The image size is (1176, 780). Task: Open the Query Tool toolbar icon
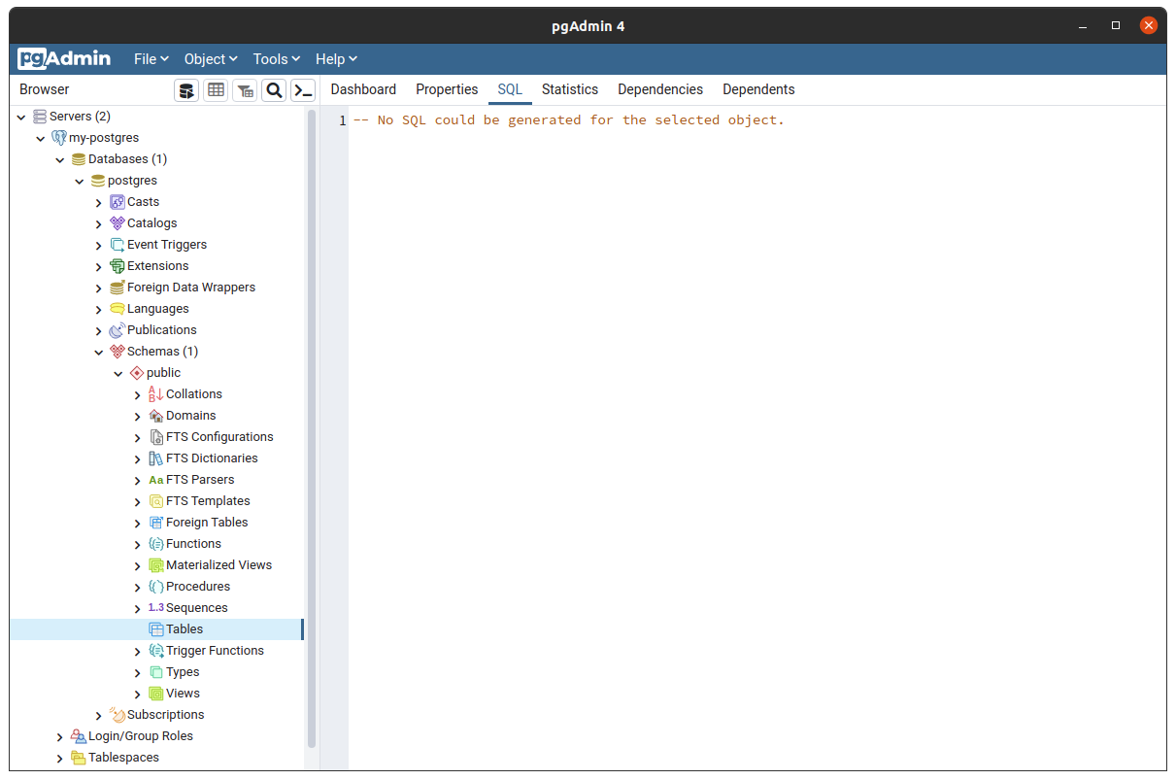[186, 90]
